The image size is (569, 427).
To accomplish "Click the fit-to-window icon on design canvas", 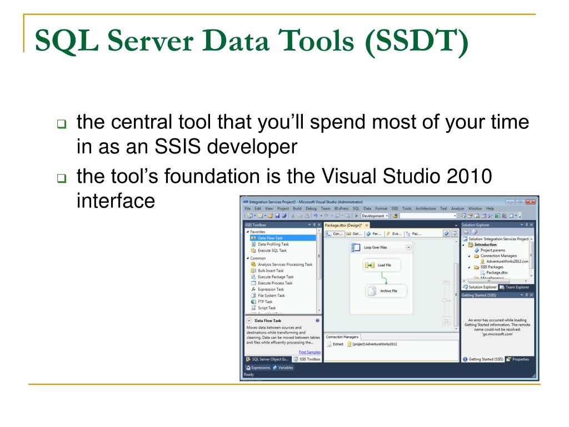I will click(446, 321).
